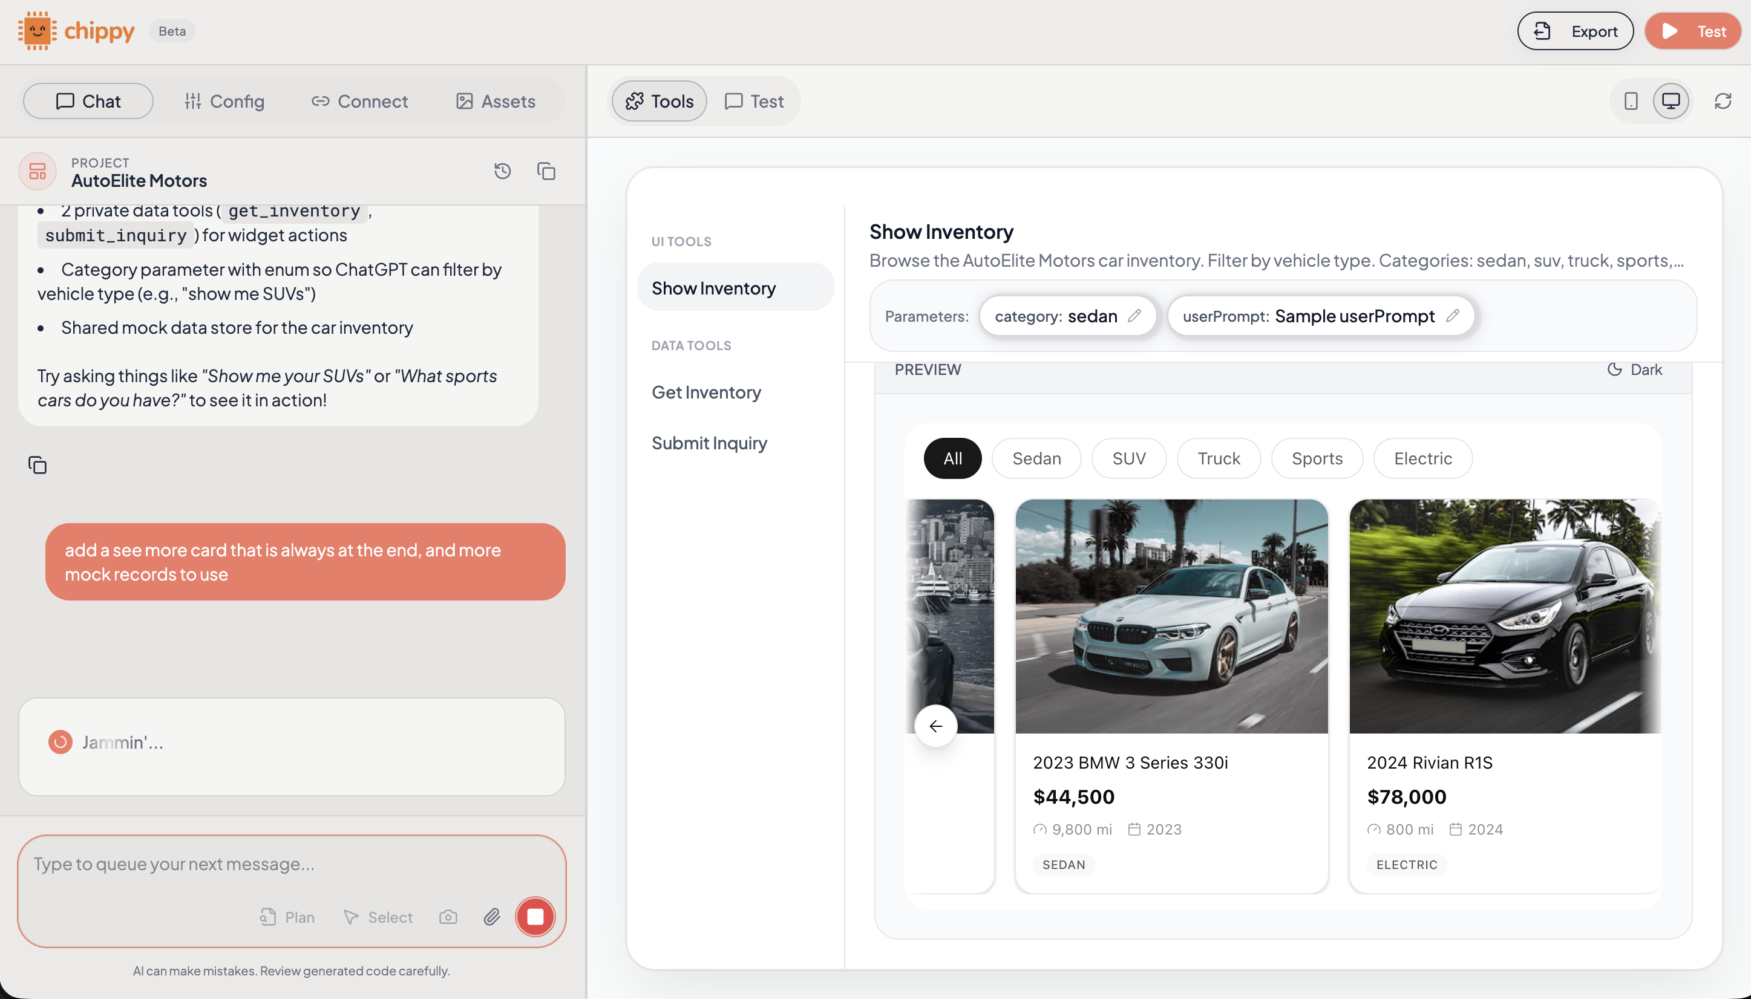
Task: Click the 2023 BMW 3 Series car image
Action: point(1172,616)
